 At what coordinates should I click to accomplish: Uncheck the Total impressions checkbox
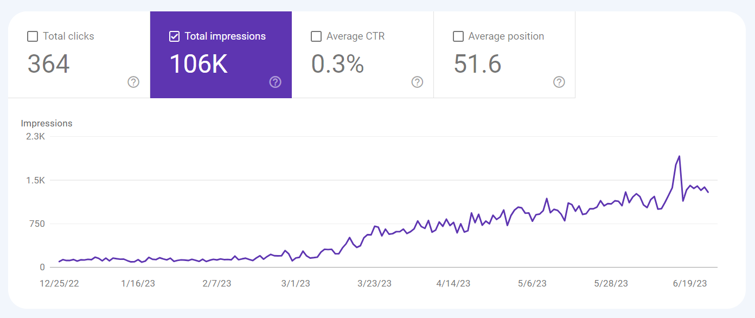pos(175,36)
